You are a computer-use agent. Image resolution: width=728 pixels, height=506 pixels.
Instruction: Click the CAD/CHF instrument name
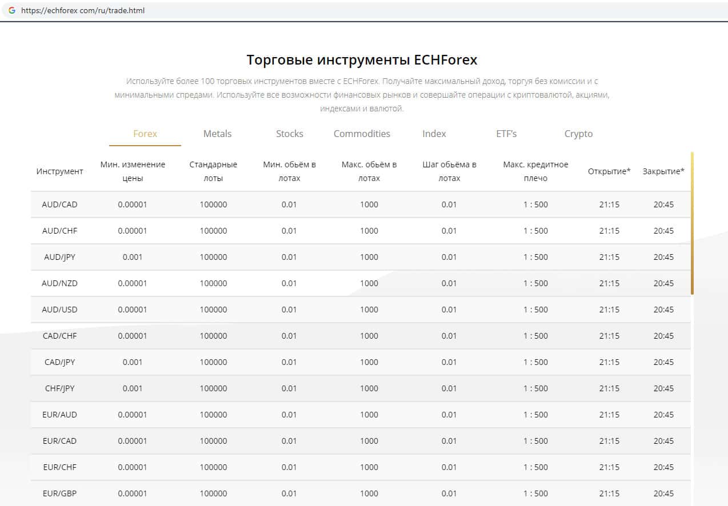(x=59, y=336)
